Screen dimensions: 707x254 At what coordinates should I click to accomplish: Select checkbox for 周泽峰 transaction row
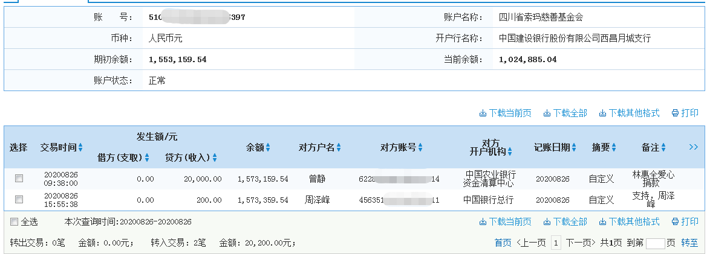[19, 199]
